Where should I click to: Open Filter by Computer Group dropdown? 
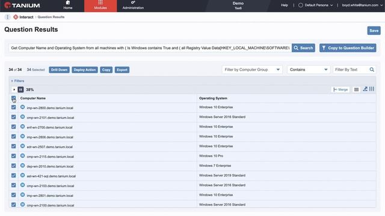click(252, 70)
